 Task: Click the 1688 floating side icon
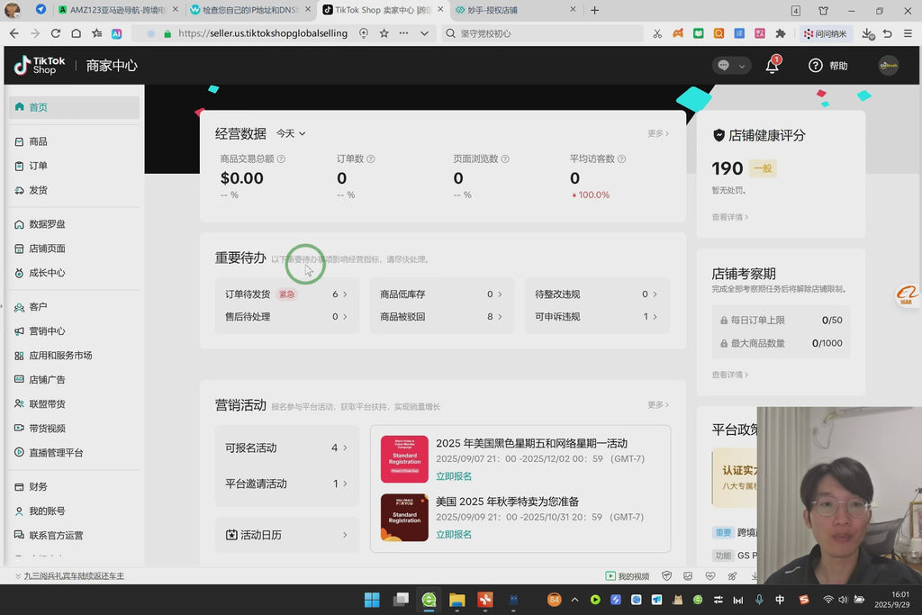click(x=907, y=297)
